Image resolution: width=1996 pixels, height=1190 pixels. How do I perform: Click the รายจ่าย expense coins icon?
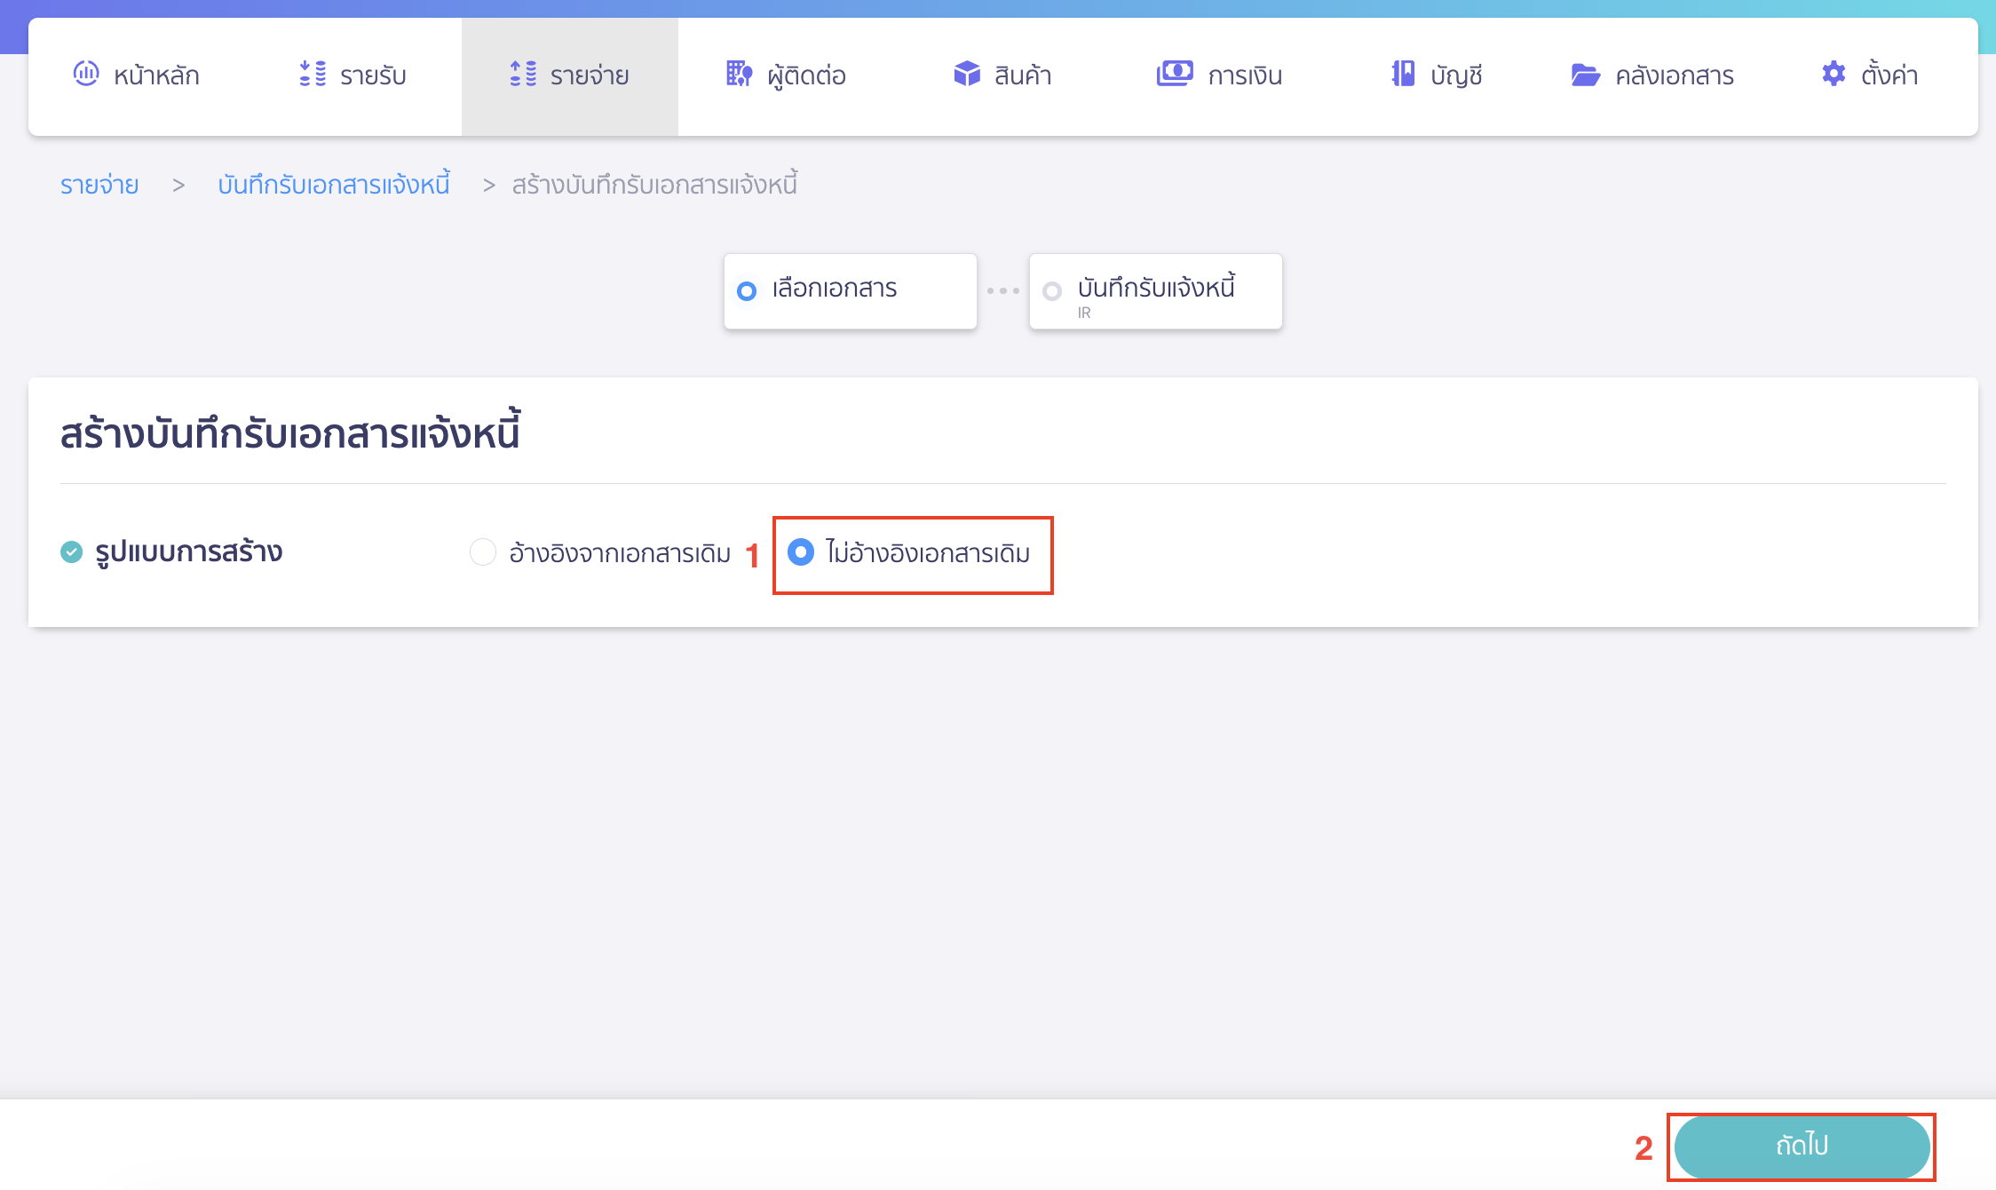pyautogui.click(x=523, y=74)
